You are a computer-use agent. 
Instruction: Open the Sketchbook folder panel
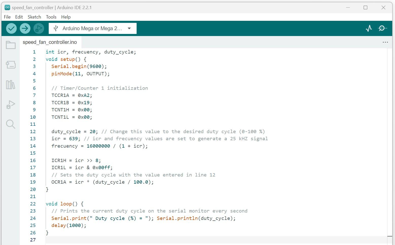11,45
